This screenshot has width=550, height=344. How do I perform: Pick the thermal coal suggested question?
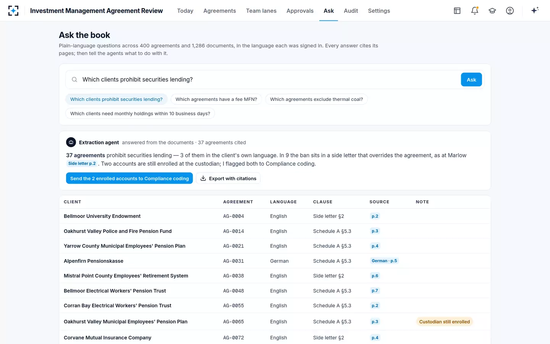coord(317,99)
